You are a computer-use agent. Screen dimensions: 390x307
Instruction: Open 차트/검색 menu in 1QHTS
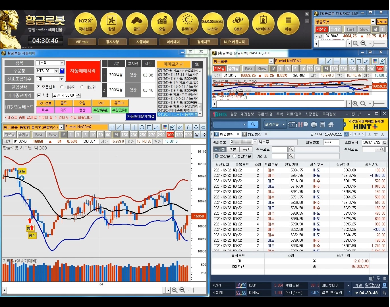294,114
